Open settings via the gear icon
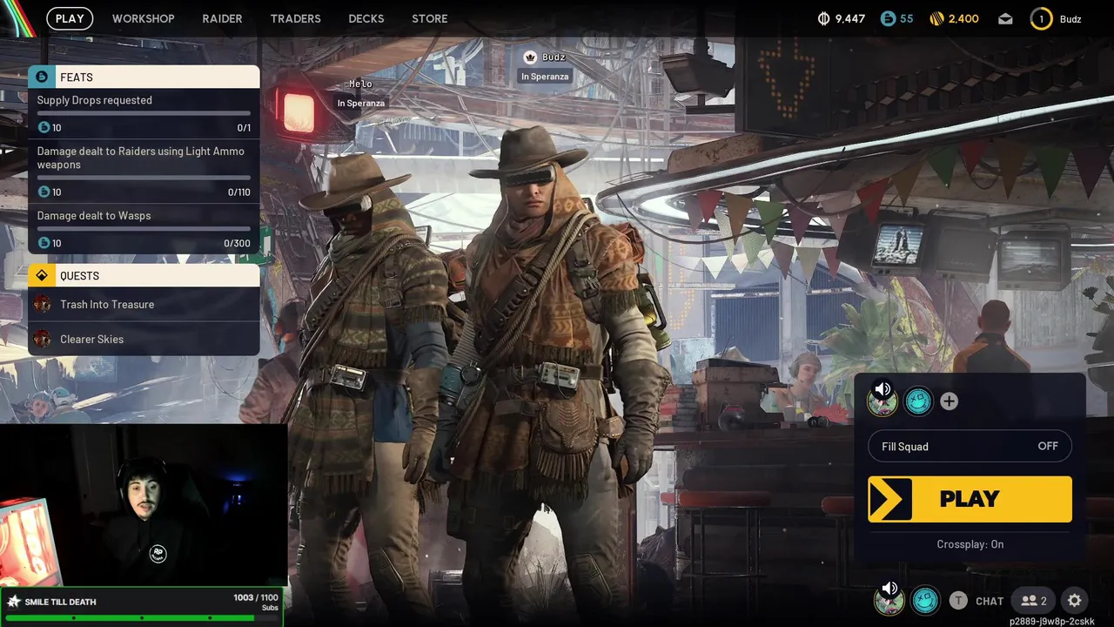 1075,600
